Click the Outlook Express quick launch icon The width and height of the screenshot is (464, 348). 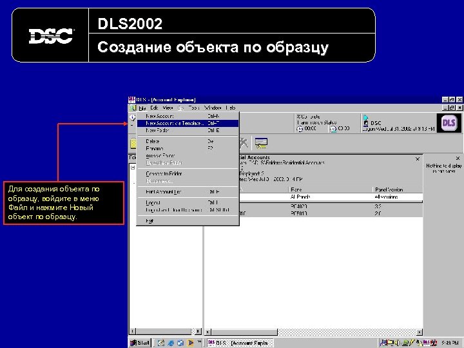coord(180,343)
